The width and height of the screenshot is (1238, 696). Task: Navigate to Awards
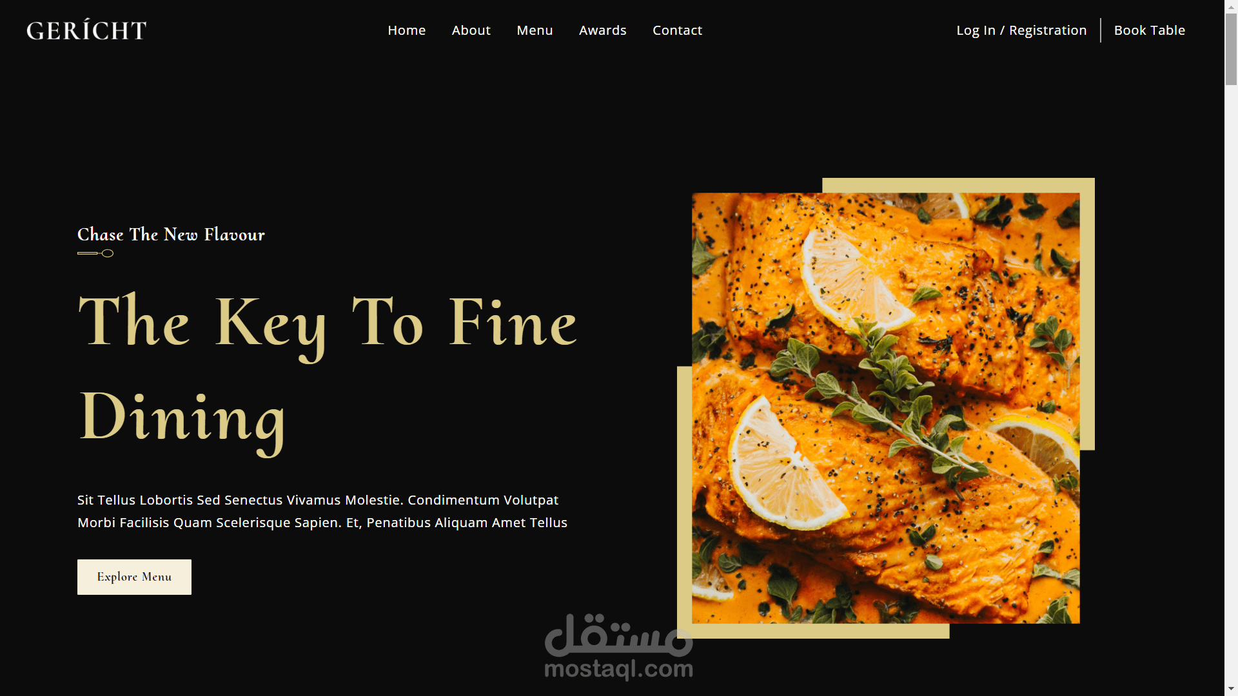click(x=602, y=30)
